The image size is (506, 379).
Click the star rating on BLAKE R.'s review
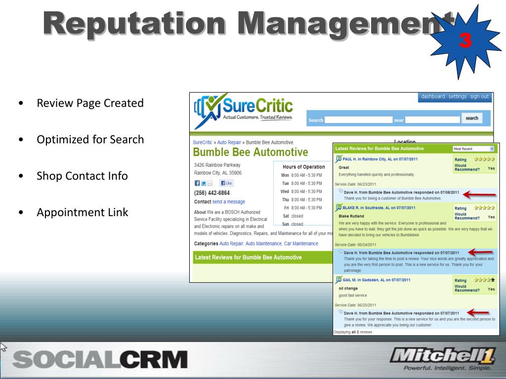pos(484,208)
